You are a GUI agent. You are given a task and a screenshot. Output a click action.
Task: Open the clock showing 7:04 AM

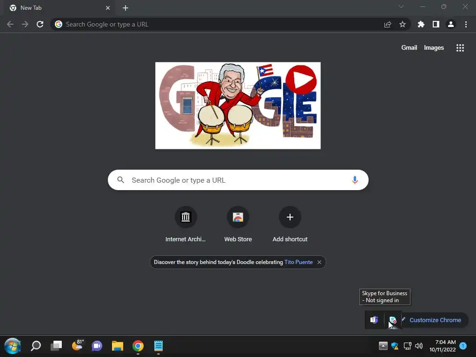[x=443, y=346]
